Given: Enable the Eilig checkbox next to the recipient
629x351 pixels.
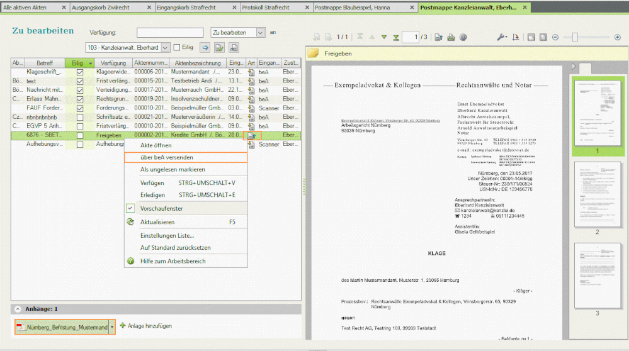Looking at the screenshot, I should [178, 47].
